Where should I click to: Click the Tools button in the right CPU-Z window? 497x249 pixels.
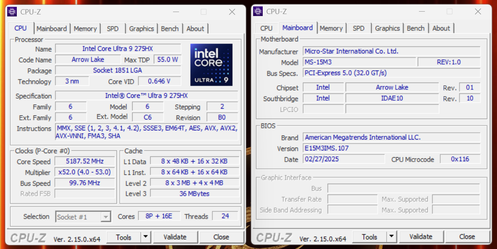tap(370, 237)
